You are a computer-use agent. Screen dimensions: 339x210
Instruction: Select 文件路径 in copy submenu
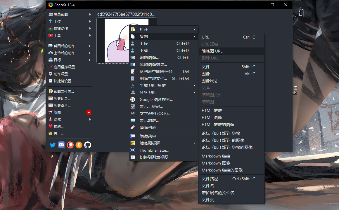pyautogui.click(x=231, y=179)
